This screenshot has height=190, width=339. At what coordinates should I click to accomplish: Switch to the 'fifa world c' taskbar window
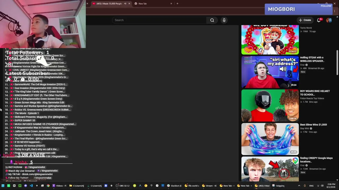click(x=191, y=186)
